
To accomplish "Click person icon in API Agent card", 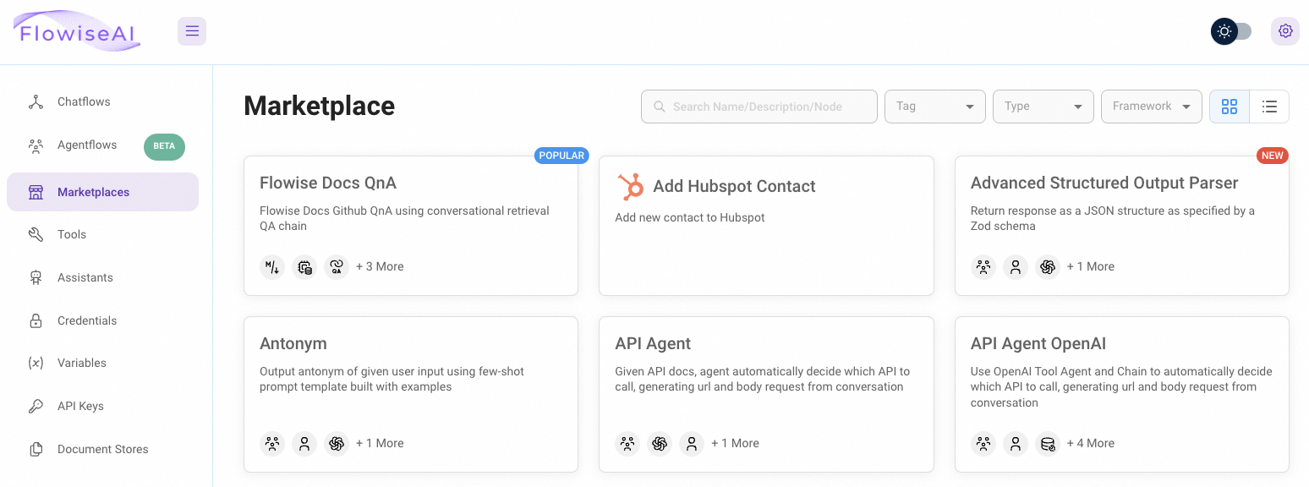I will coord(692,444).
